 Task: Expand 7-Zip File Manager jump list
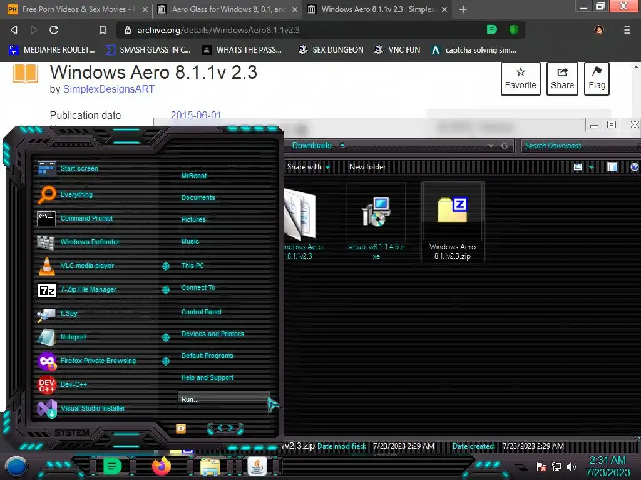pyautogui.click(x=165, y=290)
